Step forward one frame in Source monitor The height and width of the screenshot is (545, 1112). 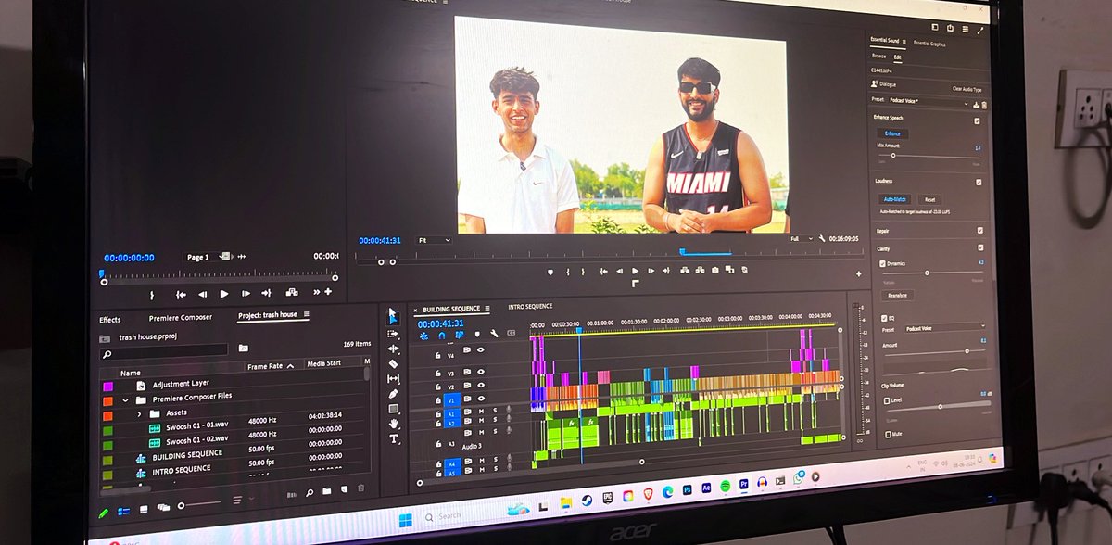coord(246,293)
